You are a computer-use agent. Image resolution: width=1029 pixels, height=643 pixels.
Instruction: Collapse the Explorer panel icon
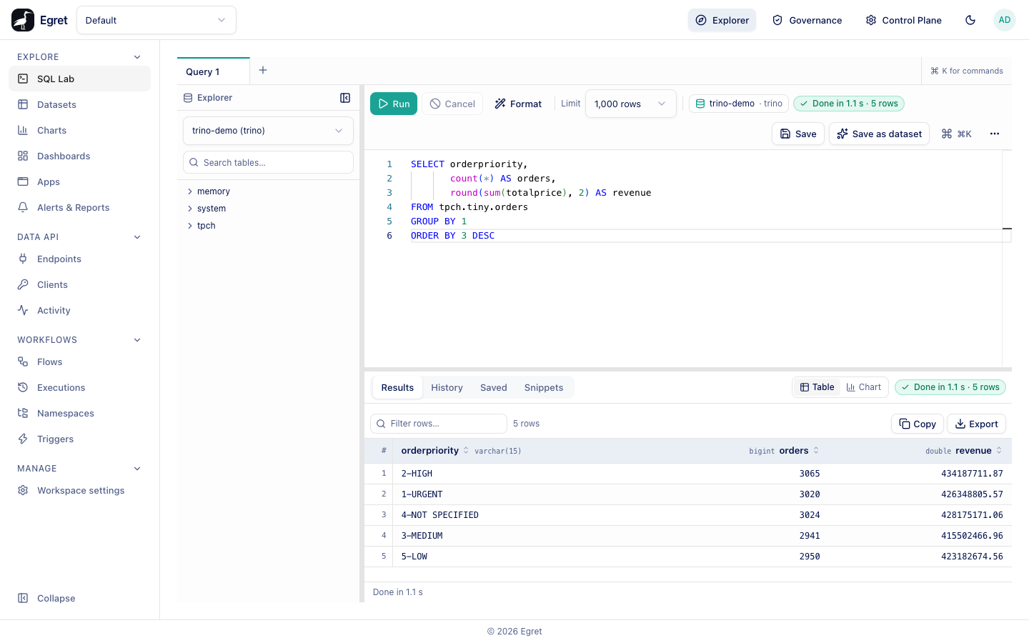point(345,98)
